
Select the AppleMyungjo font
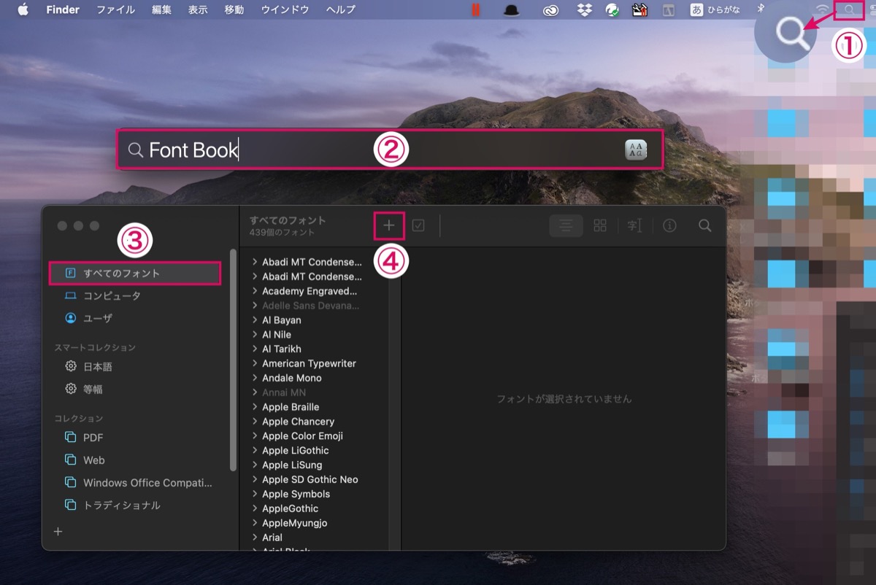[x=295, y=523]
